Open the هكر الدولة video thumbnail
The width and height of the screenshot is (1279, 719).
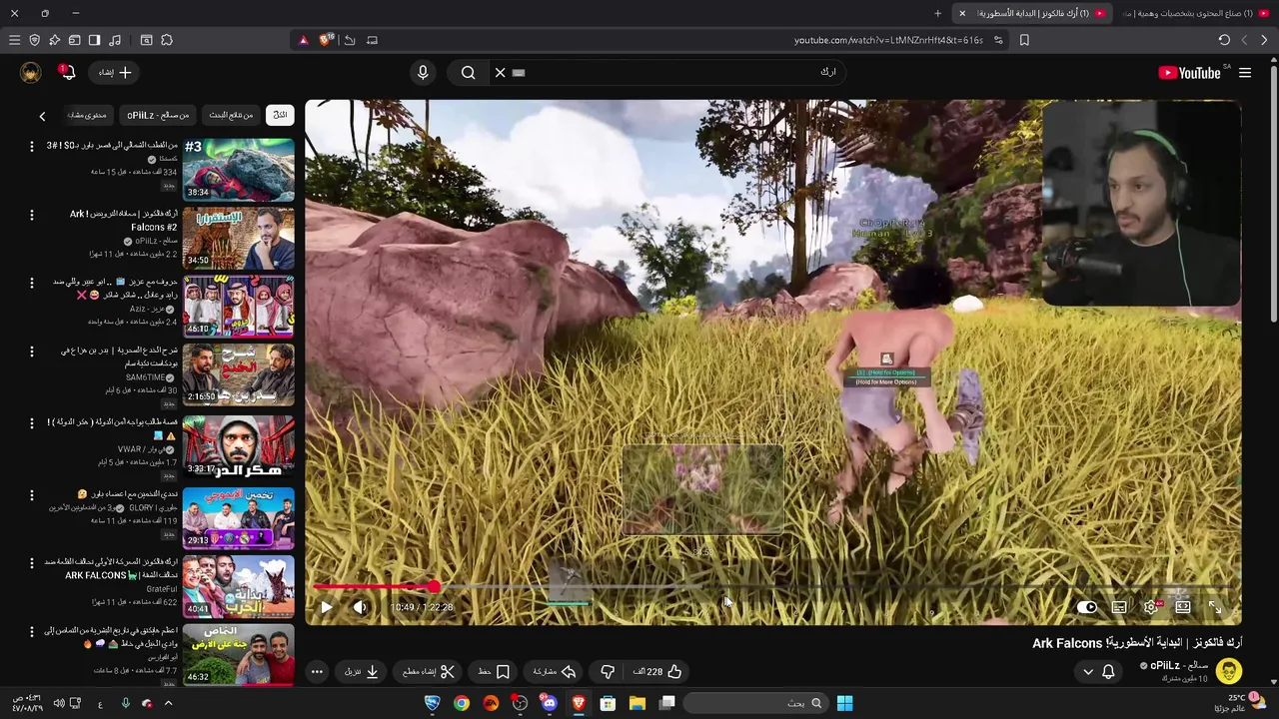click(x=239, y=446)
